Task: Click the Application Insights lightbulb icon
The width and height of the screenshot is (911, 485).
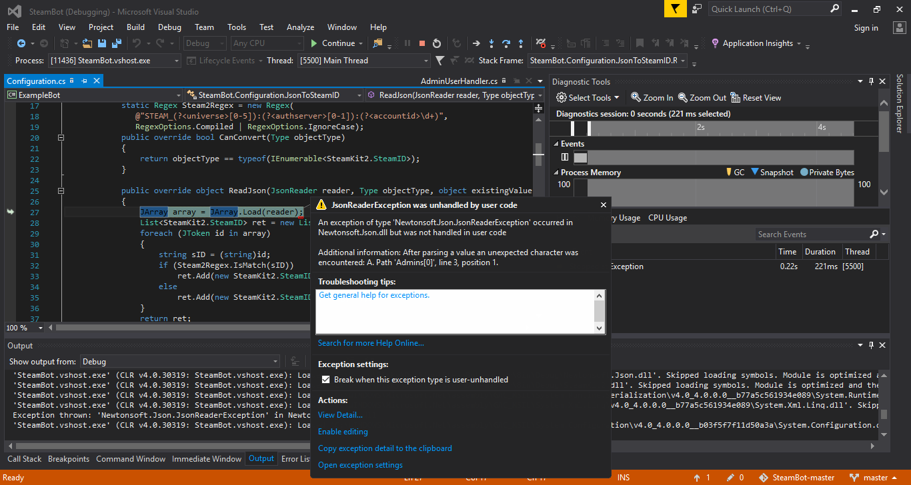Action: tap(715, 43)
